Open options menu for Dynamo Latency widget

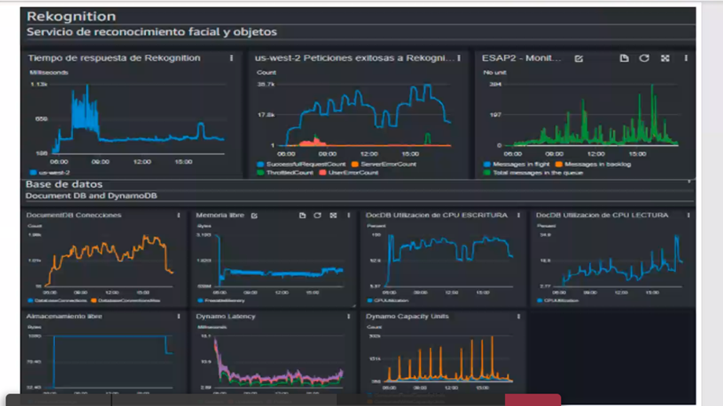[x=349, y=316]
